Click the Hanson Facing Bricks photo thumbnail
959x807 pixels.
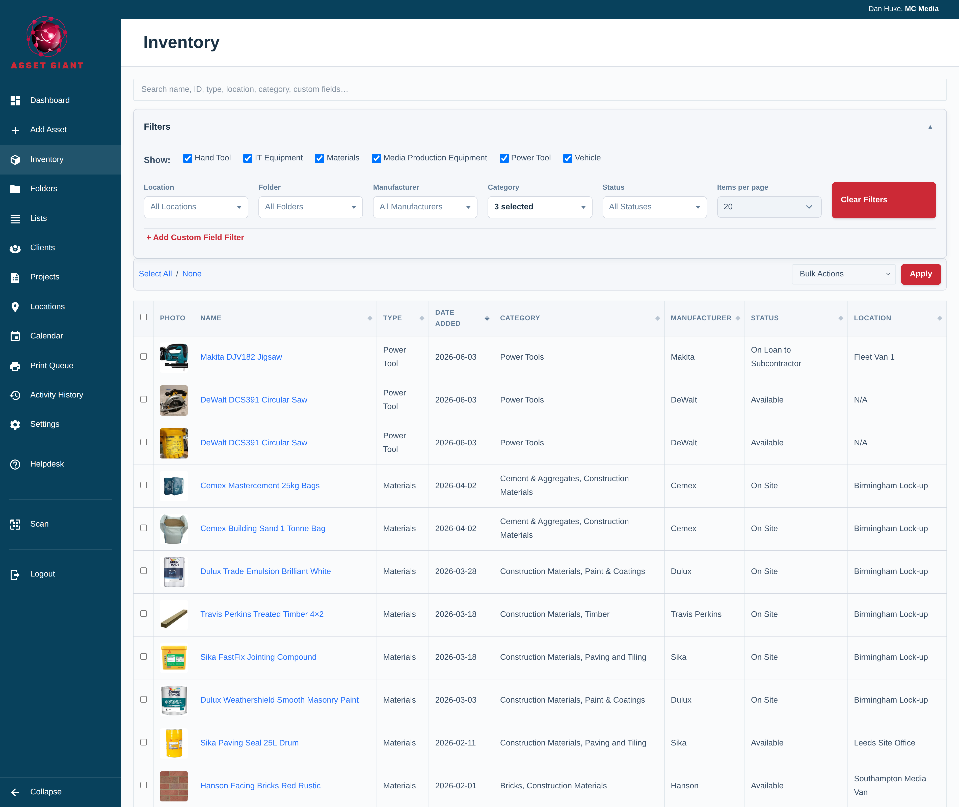click(174, 786)
